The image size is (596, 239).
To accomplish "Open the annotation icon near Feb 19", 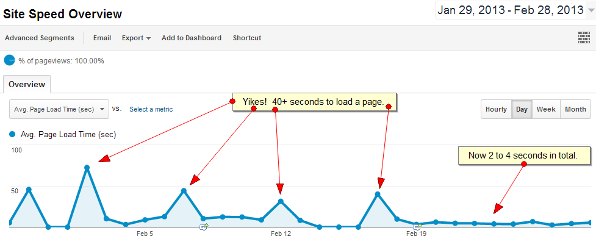I will pos(417,227).
